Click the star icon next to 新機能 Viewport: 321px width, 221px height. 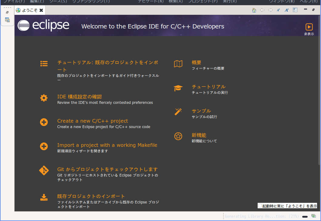tap(178, 136)
